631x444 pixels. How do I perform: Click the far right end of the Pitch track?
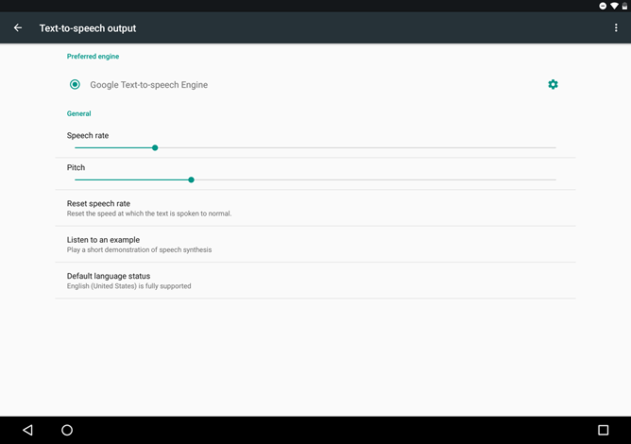(554, 179)
